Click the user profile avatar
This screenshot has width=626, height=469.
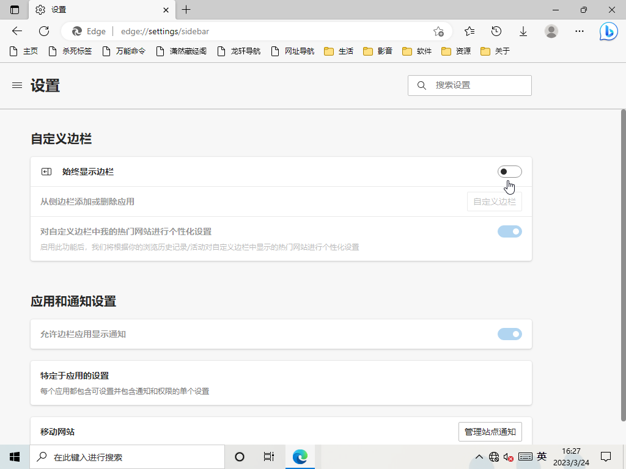tap(551, 31)
